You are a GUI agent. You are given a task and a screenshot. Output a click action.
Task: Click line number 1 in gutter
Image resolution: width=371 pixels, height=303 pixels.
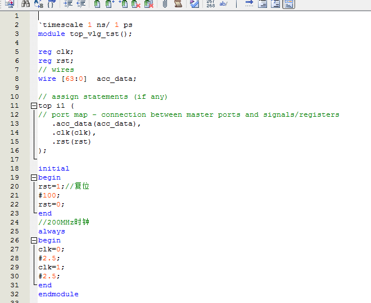[x=16, y=16]
